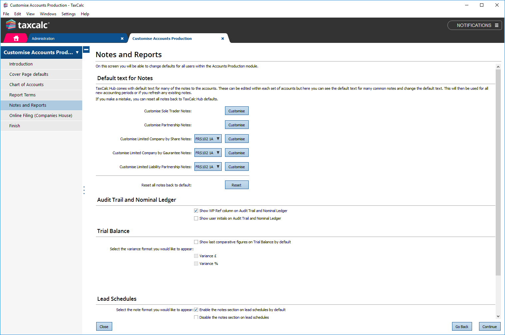The width and height of the screenshot is (505, 335).
Task: Click the TaxCalc icon in title bar
Action: (5, 5)
